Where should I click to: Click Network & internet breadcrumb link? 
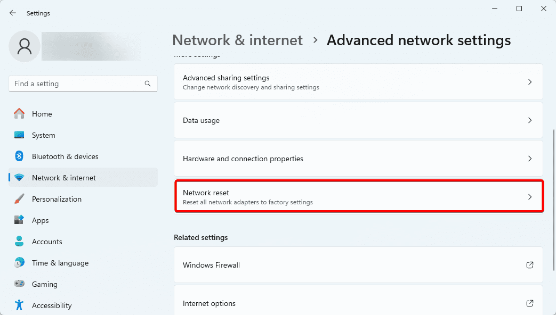click(237, 40)
